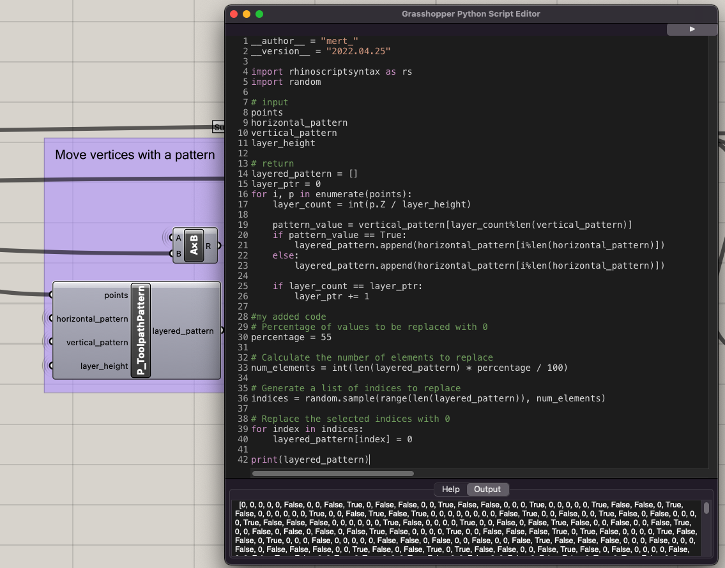
Task: Switch to the Help tab
Action: [450, 489]
